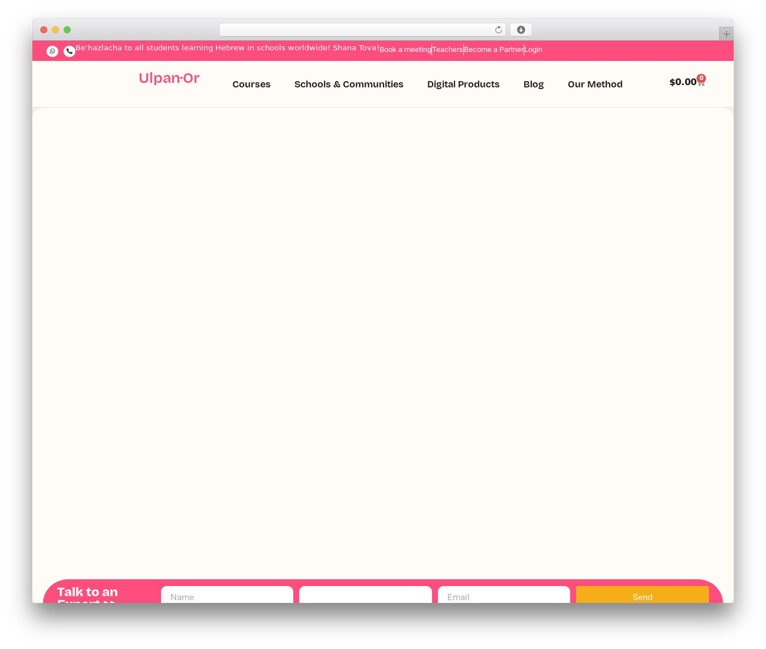Click the Send button
Screen dimensions: 766x649
pos(642,595)
